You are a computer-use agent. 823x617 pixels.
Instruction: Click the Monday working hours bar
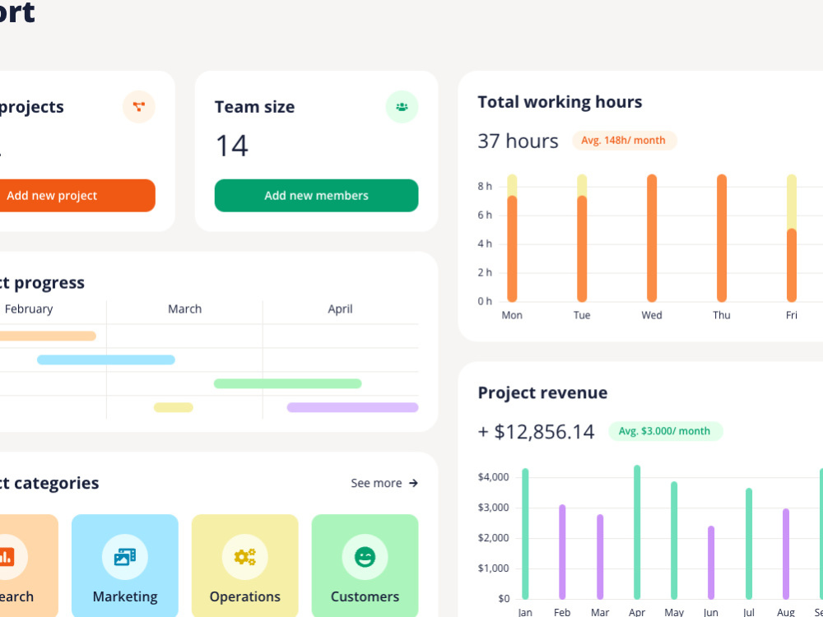click(512, 239)
